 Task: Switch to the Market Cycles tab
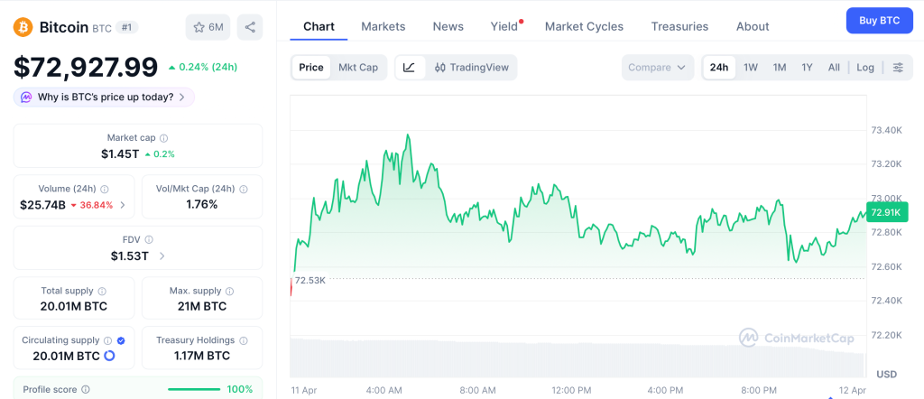click(x=584, y=26)
